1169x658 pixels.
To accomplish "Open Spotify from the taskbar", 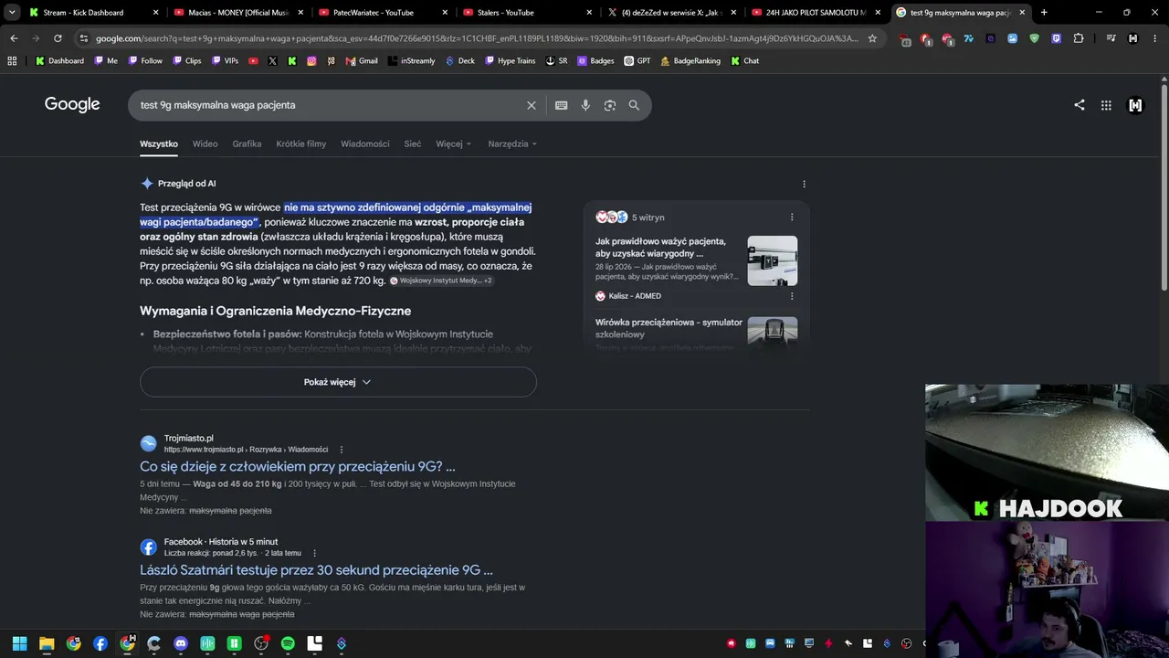I will (x=288, y=643).
